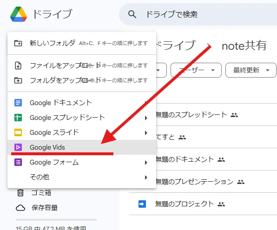Click shared people icon beside てすと

[x=182, y=137]
